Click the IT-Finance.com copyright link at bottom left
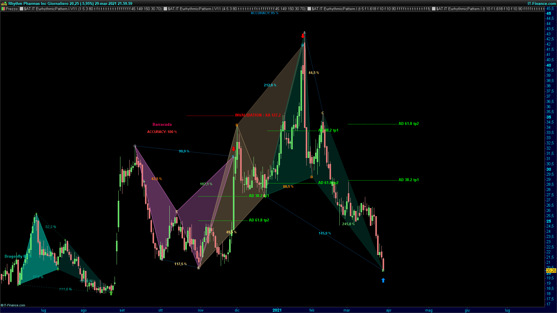This screenshot has height=313, width=557. (13, 305)
